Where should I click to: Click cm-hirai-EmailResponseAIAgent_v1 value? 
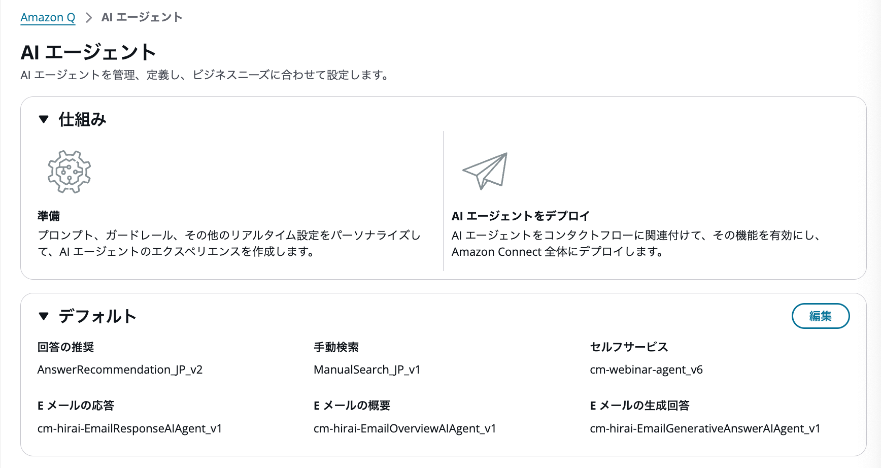tap(129, 428)
